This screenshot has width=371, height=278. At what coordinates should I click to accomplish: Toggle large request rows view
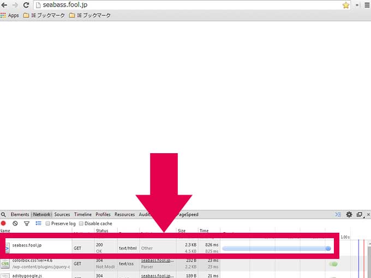pos(38,223)
